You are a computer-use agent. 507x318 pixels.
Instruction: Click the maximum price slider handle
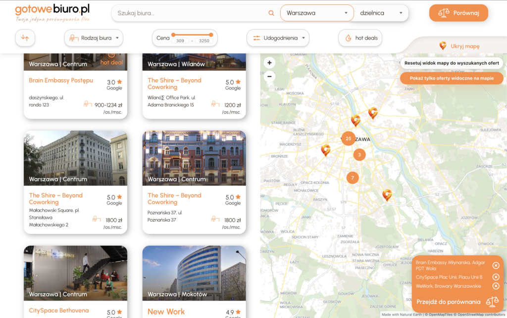click(x=211, y=35)
